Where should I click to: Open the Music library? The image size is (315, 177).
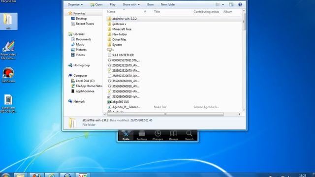coord(80,45)
